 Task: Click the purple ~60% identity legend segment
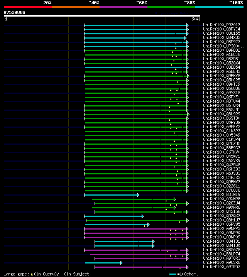click(x=123, y=7)
